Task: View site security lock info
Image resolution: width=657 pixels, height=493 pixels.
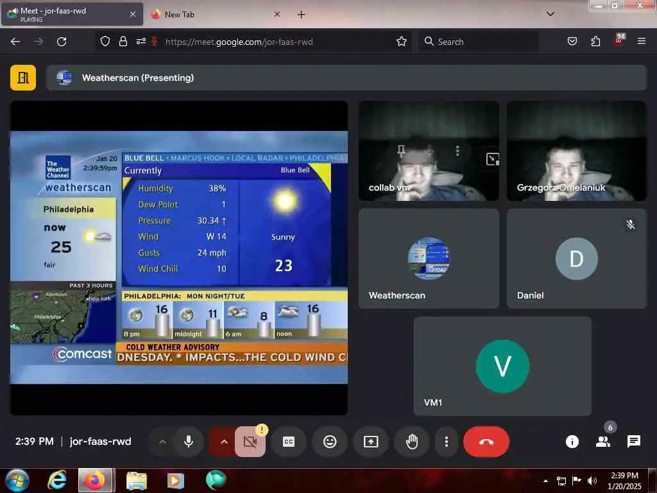Action: point(123,41)
